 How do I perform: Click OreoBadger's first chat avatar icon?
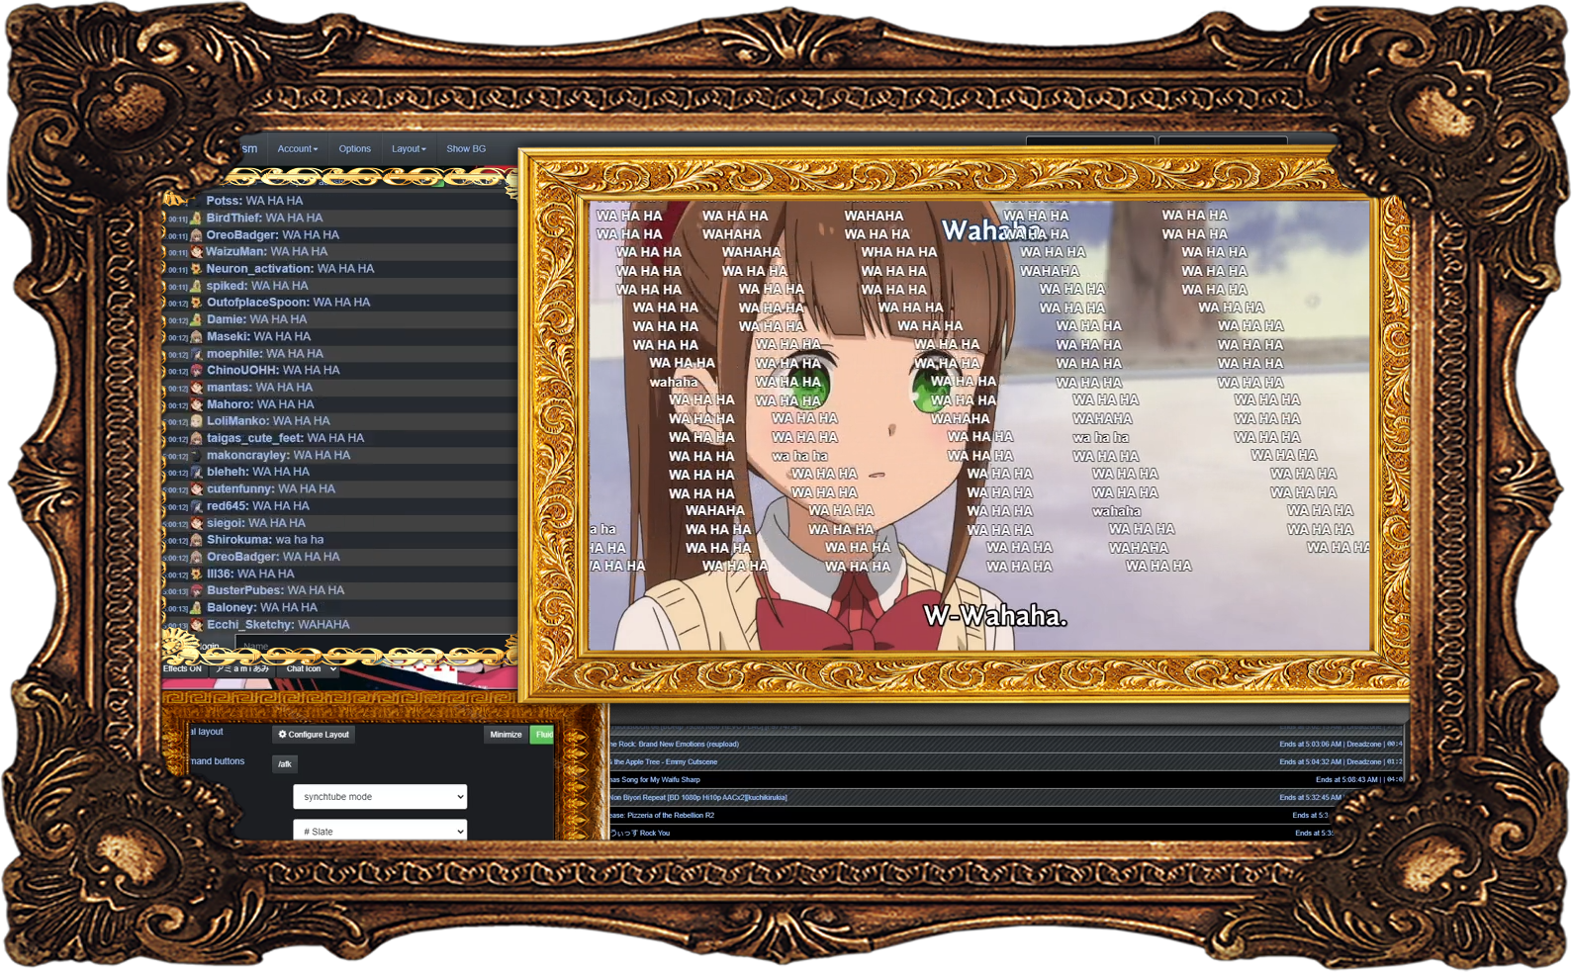[x=196, y=235]
